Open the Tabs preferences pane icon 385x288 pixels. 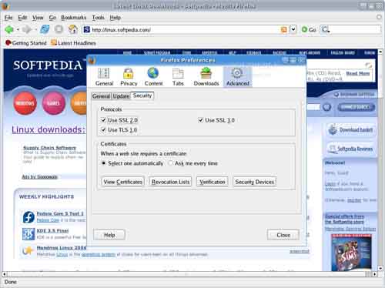(178, 77)
